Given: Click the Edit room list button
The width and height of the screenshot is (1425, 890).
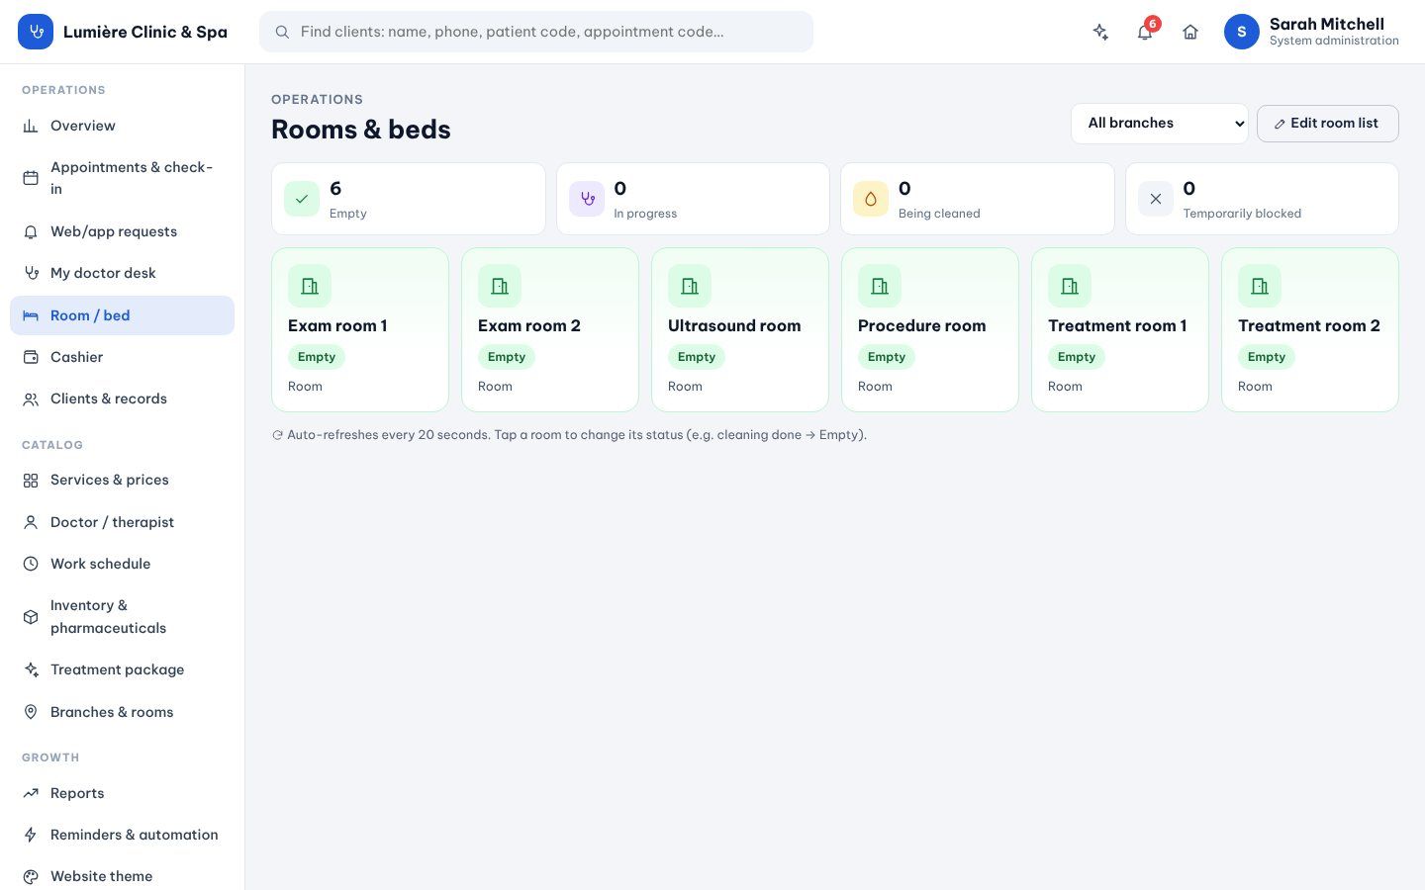Looking at the screenshot, I should [x=1328, y=124].
